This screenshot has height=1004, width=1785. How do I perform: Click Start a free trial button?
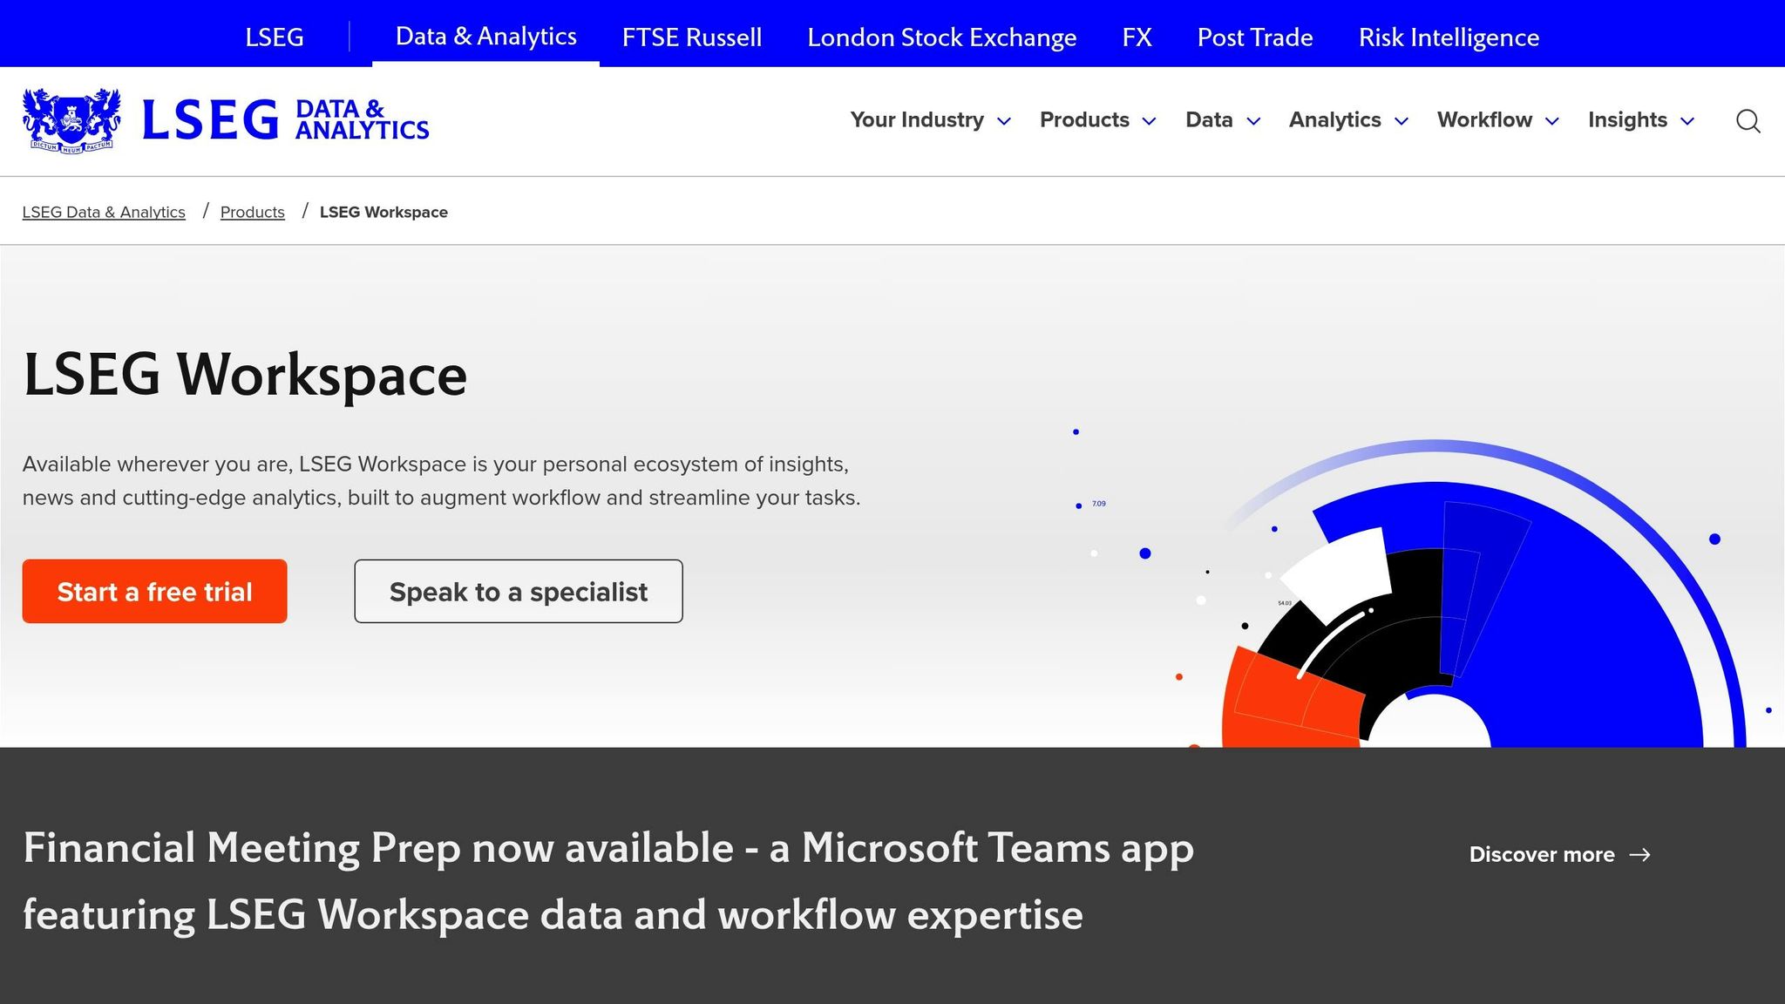pos(154,591)
